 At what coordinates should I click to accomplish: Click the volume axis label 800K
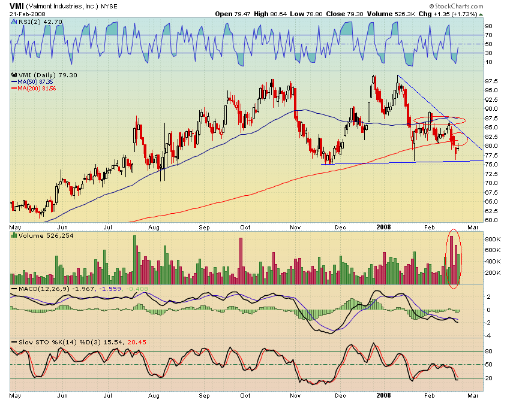click(493, 240)
